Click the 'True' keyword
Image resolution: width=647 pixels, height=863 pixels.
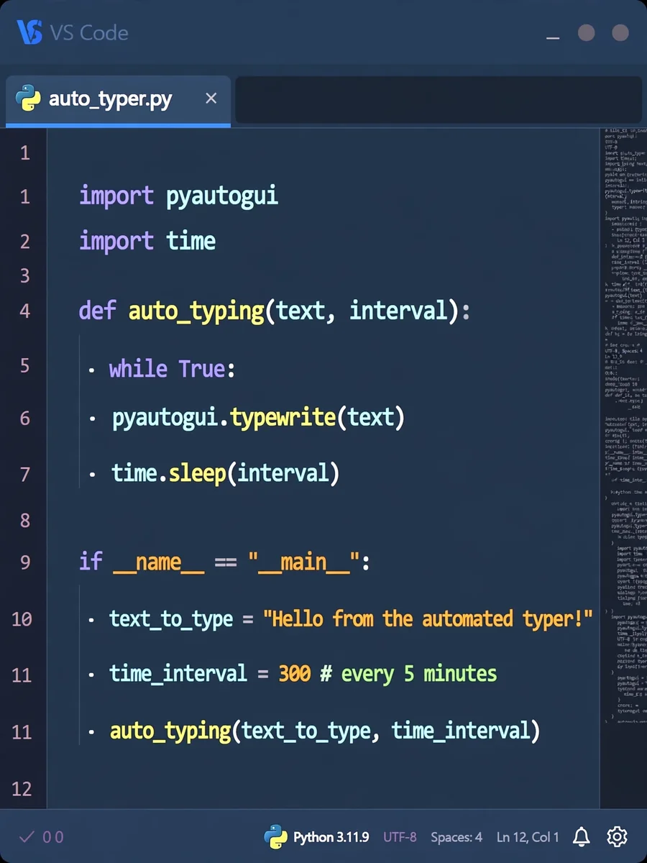(x=203, y=368)
